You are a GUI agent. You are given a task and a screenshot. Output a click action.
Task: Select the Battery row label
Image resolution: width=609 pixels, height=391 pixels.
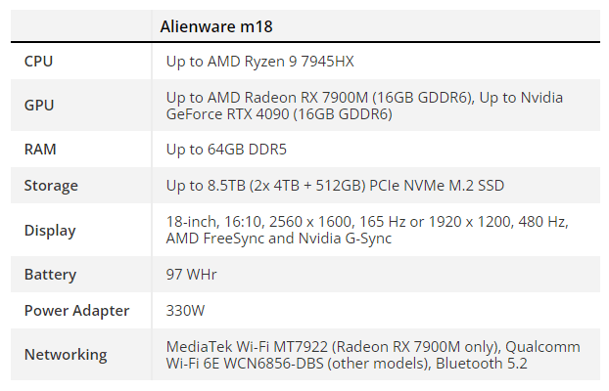(x=50, y=275)
